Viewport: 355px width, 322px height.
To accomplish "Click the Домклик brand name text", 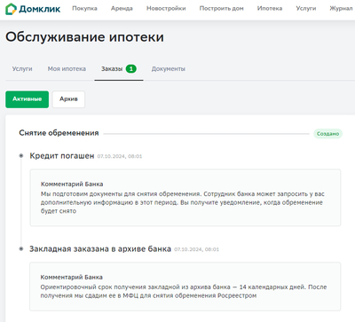I will 40,9.
